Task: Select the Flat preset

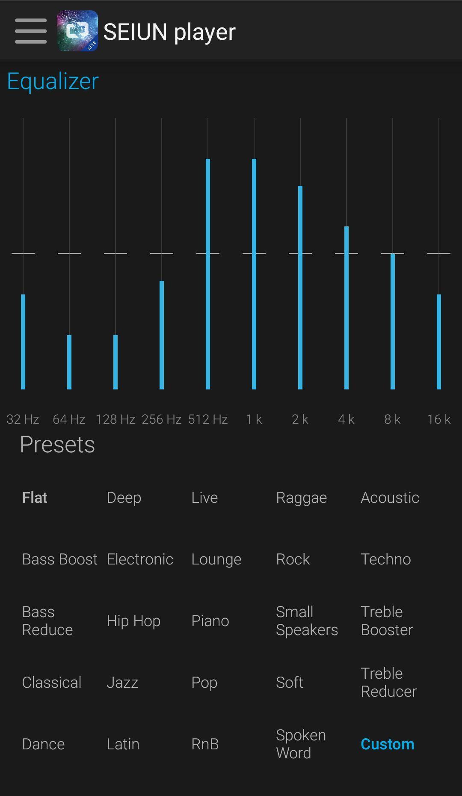Action: click(x=35, y=498)
